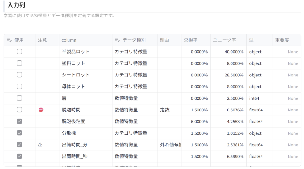304x169 pixels.
Task: Select the 分散機 column name
Action: (x=69, y=133)
